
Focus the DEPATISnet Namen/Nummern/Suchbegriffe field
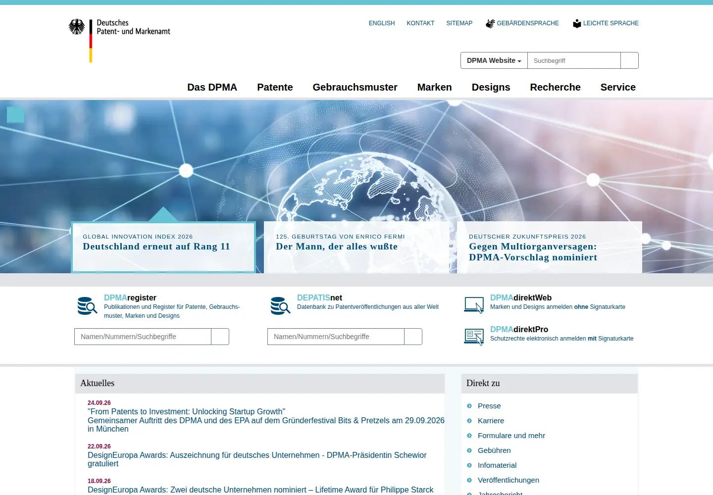coord(336,337)
